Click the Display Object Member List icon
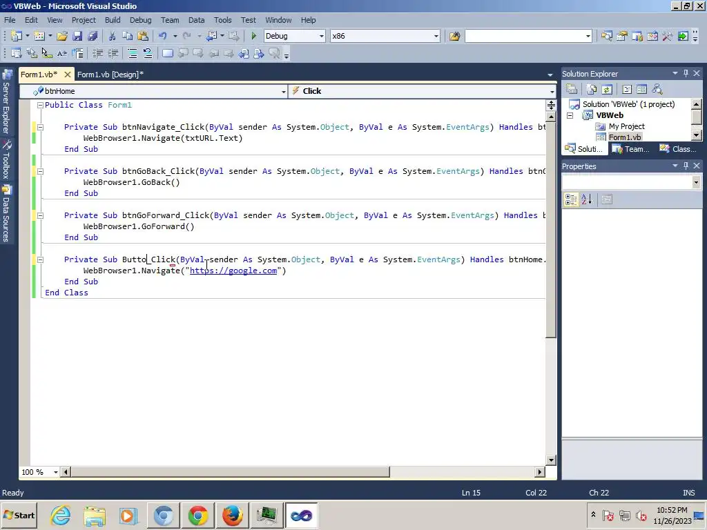Viewport: 707px width, 530px height. point(17,53)
